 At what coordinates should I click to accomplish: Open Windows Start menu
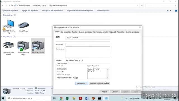coord(3,98)
